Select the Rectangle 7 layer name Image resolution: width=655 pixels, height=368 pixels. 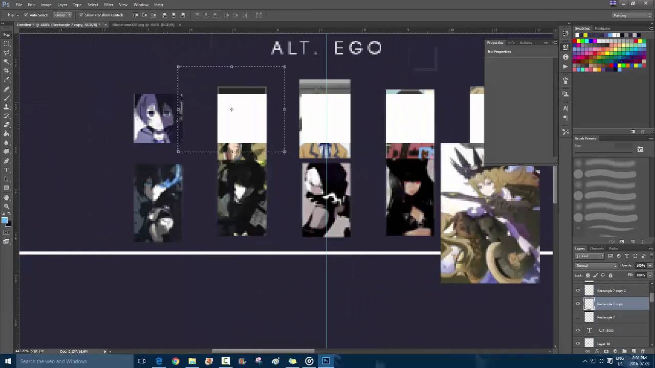click(x=606, y=317)
